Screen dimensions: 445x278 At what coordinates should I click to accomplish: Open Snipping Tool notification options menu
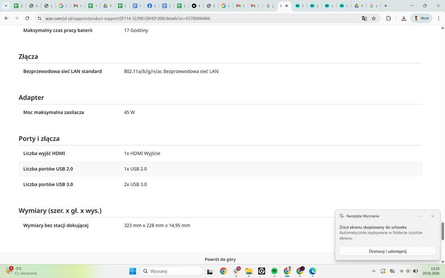[x=421, y=216]
